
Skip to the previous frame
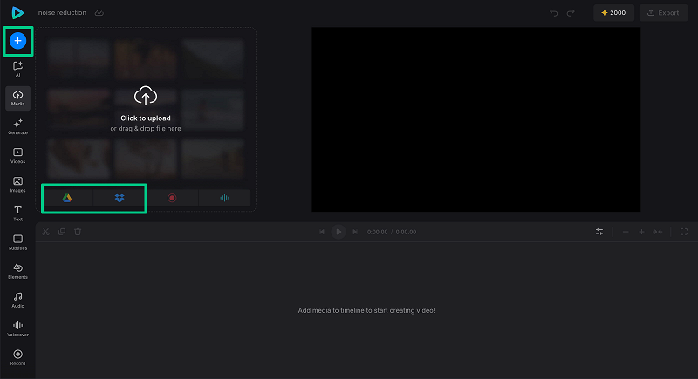point(322,232)
